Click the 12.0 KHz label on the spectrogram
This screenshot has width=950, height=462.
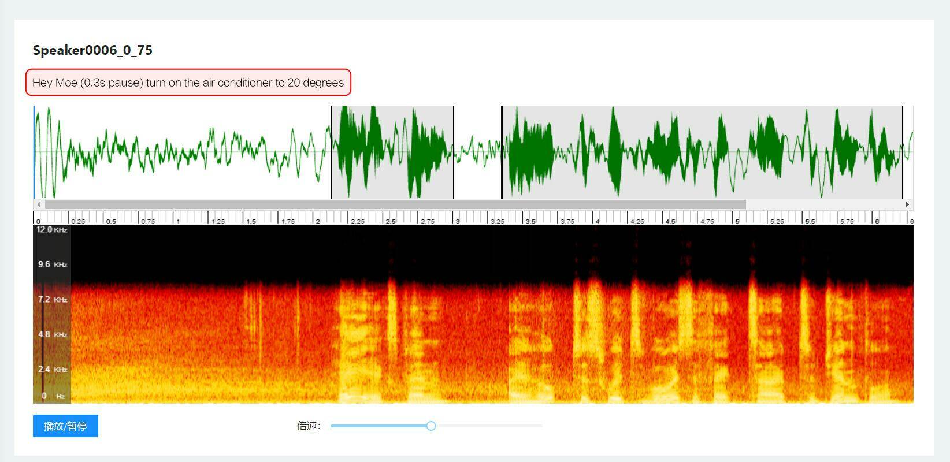tap(52, 230)
